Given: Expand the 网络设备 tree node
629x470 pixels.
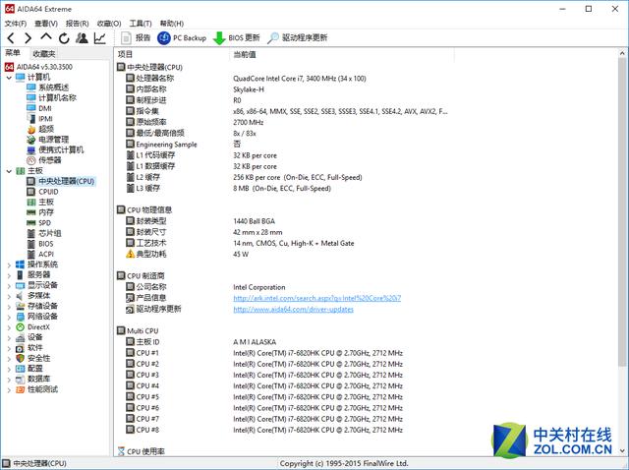Looking at the screenshot, I should click(9, 317).
